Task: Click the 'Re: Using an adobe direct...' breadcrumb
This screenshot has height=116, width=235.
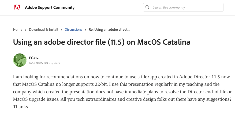Action: tap(109, 30)
